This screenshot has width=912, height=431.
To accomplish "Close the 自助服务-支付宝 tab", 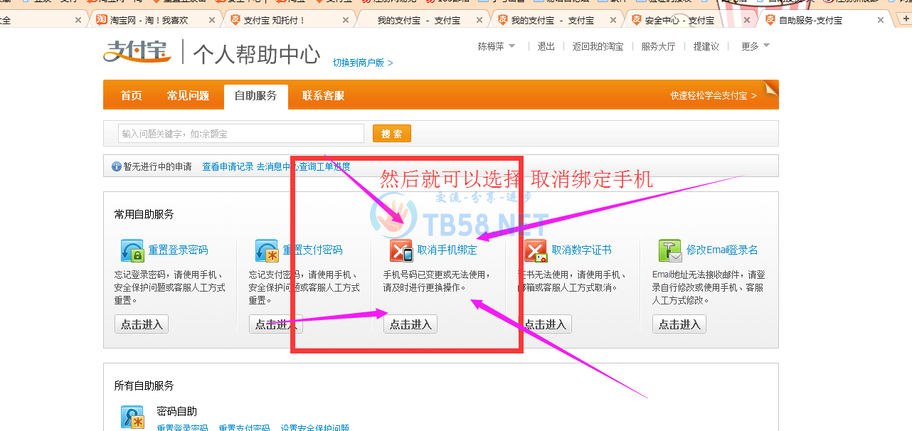I will tap(881, 20).
